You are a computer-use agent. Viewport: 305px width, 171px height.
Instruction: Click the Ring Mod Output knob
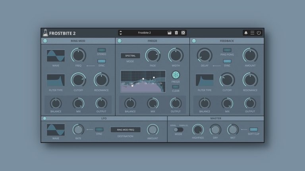point(101,103)
